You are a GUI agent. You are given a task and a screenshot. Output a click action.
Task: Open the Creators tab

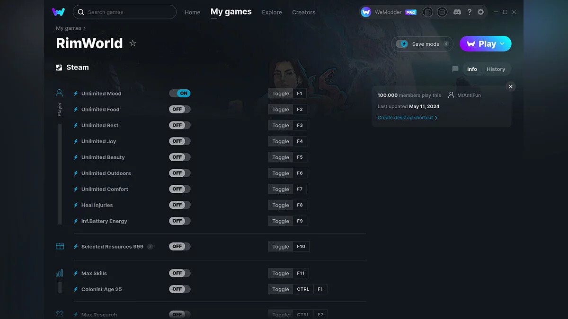click(x=303, y=12)
